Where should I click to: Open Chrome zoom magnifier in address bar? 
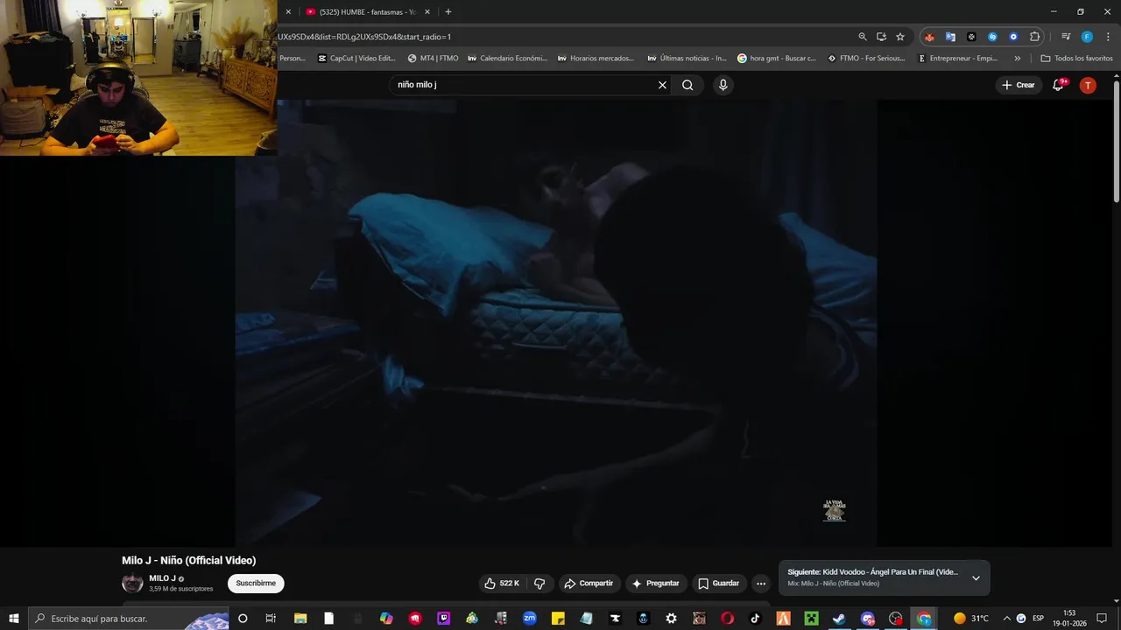[863, 37]
